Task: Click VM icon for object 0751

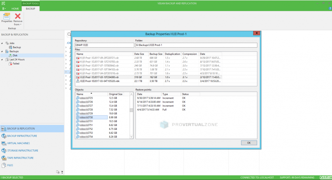Action: coord(78,125)
